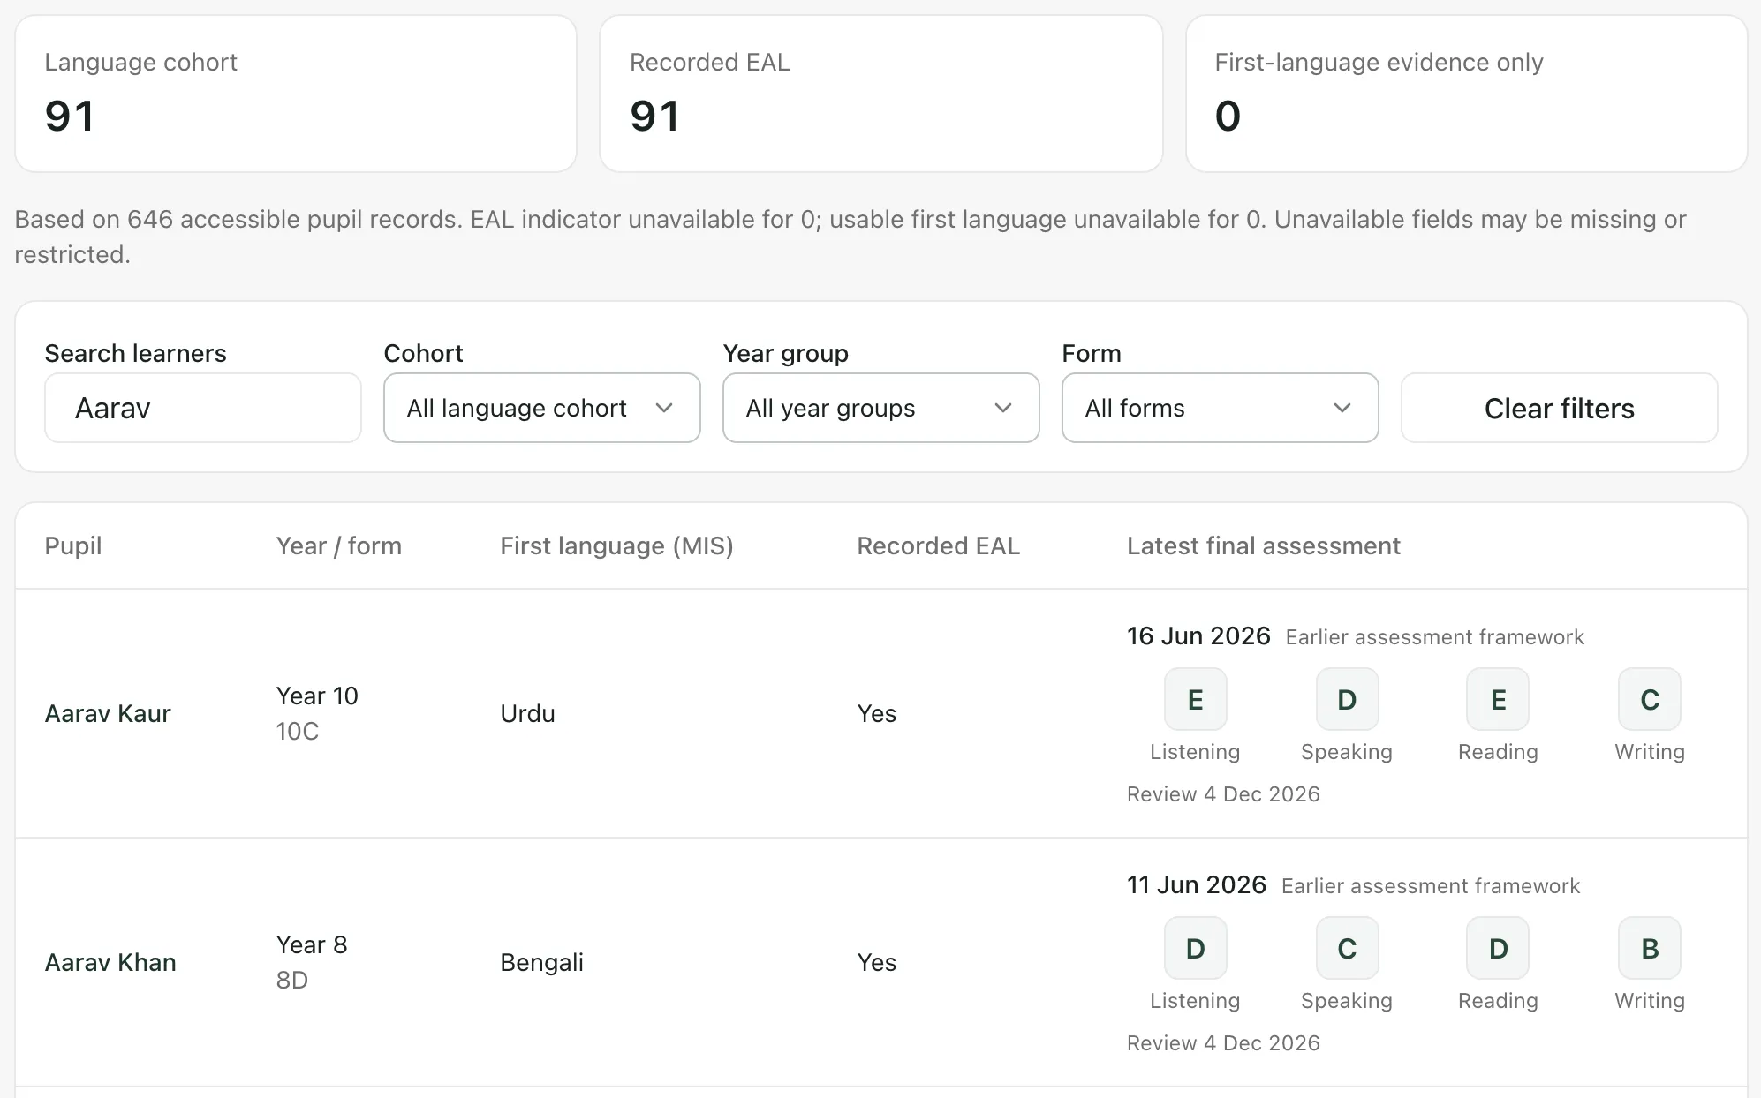Click the Year / form column header

(x=339, y=545)
